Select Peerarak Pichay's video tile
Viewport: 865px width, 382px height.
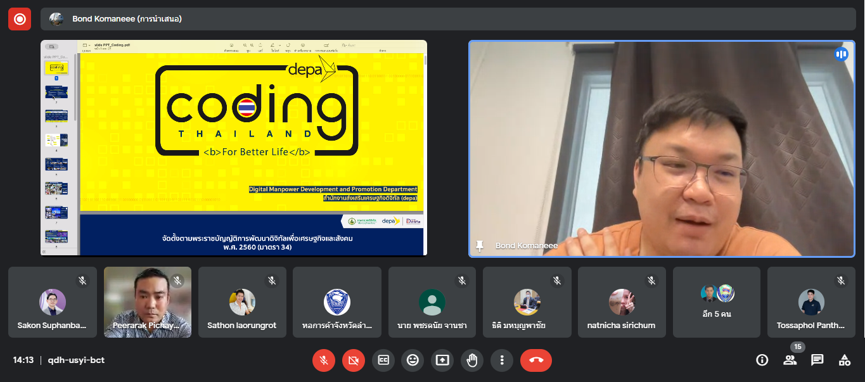click(x=148, y=302)
